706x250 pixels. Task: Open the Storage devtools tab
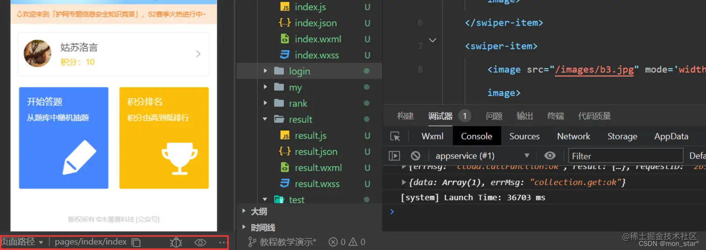click(622, 136)
